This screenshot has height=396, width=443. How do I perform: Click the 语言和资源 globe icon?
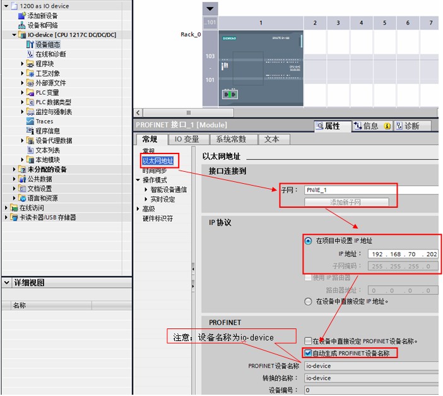pyautogui.click(x=21, y=198)
